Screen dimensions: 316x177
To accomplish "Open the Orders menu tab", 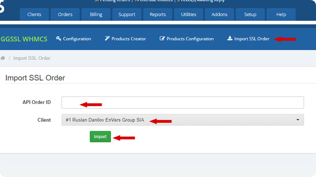I will [65, 14].
